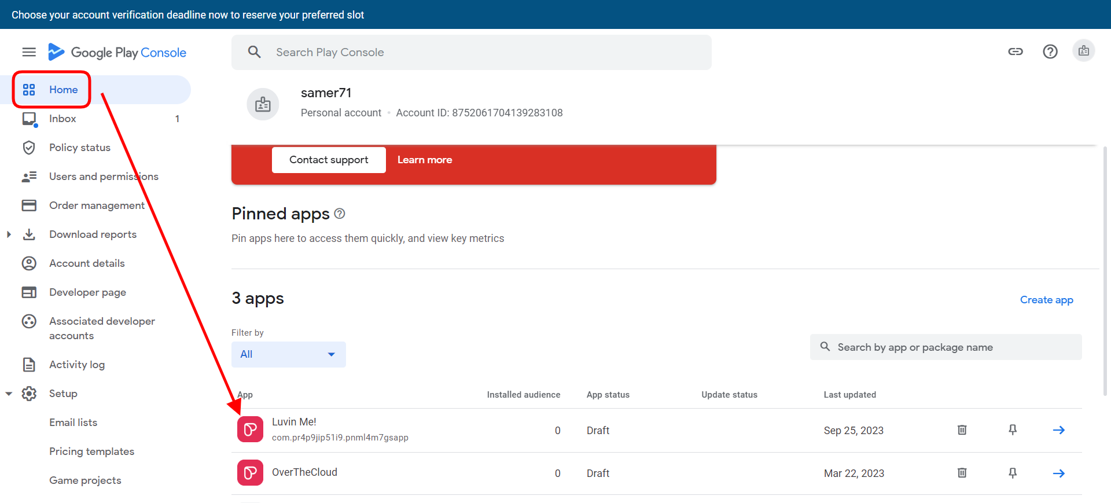Click the Search Play Console field
This screenshot has width=1111, height=503.
[472, 52]
